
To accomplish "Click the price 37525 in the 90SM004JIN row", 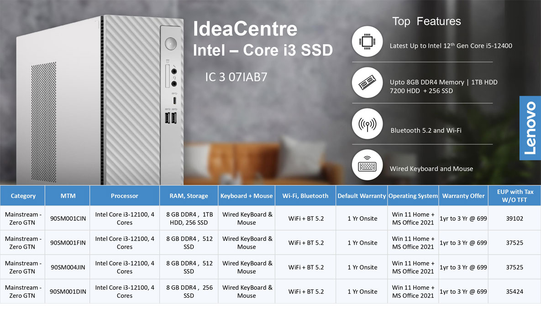I will [x=515, y=267].
